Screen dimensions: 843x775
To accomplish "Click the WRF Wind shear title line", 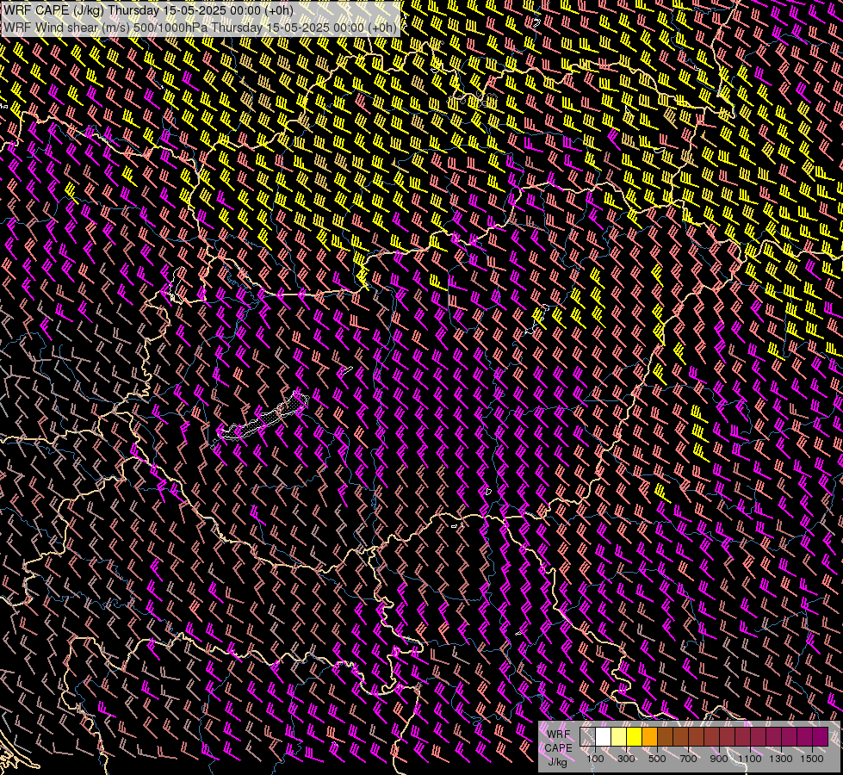I will (200, 28).
